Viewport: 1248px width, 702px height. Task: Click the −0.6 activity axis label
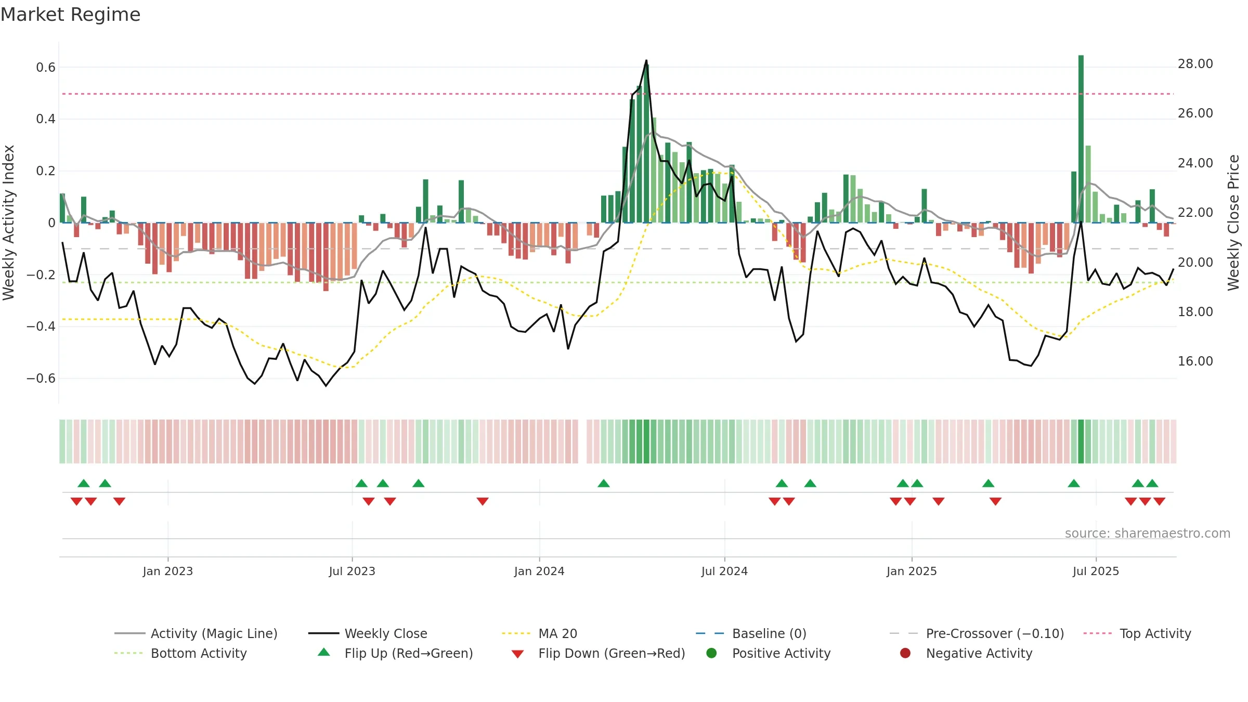point(41,379)
